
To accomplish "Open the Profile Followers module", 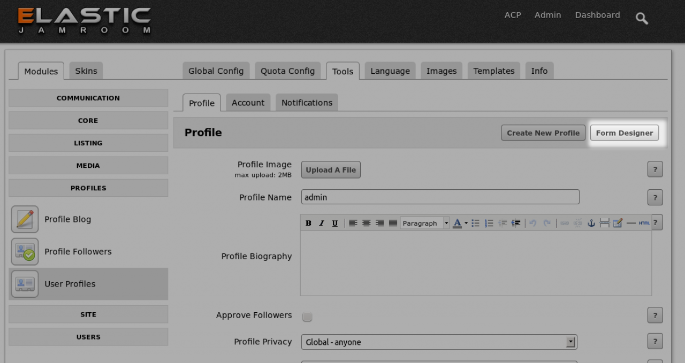I will pos(78,252).
